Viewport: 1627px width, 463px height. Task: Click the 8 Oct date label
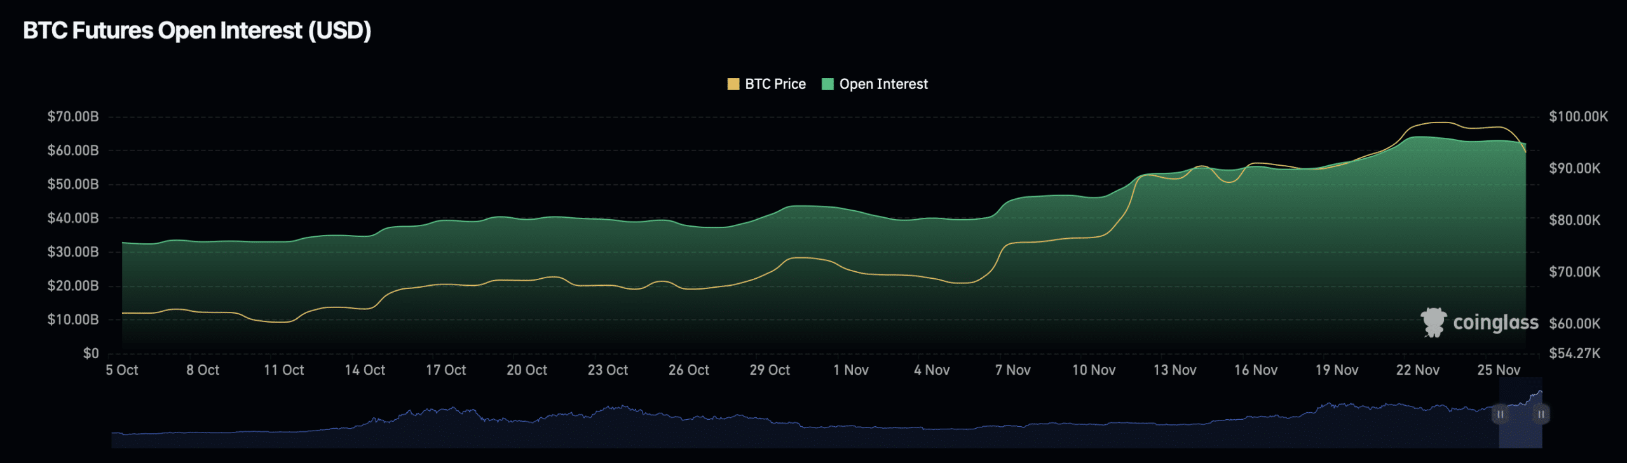tap(203, 370)
